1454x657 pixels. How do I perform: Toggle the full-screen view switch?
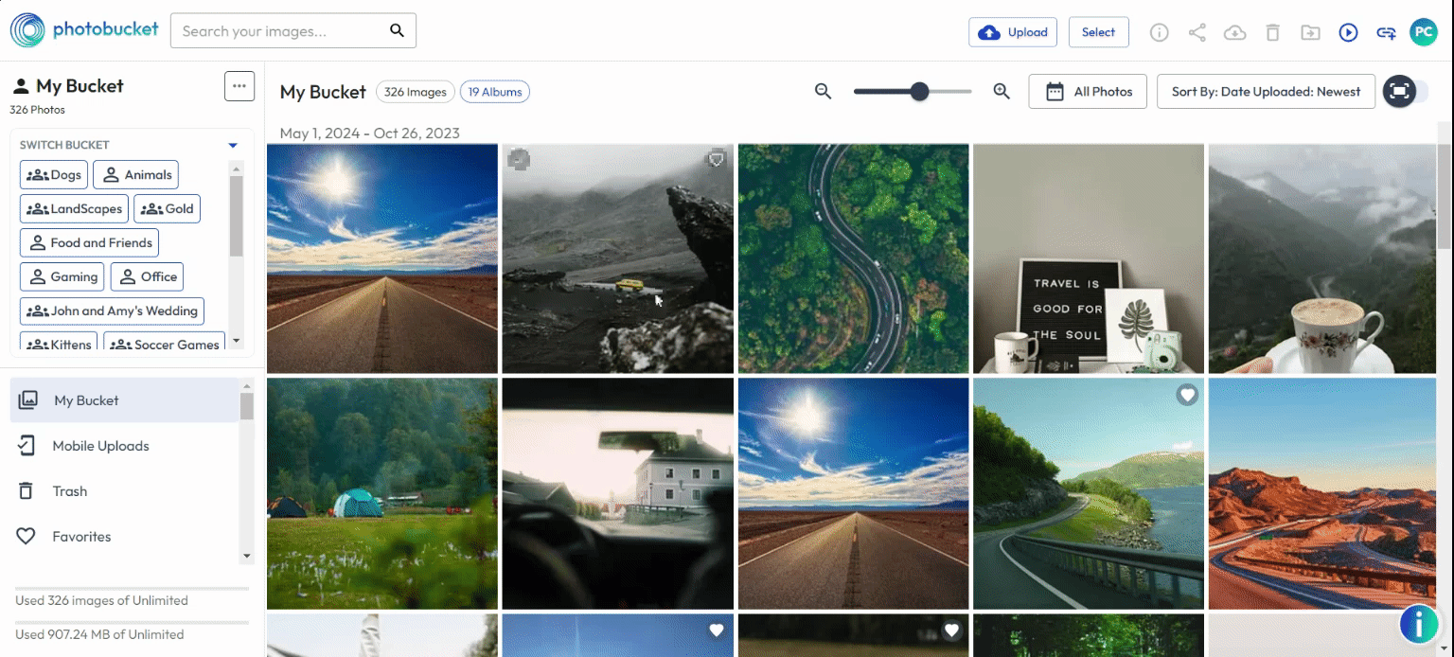pyautogui.click(x=1406, y=91)
